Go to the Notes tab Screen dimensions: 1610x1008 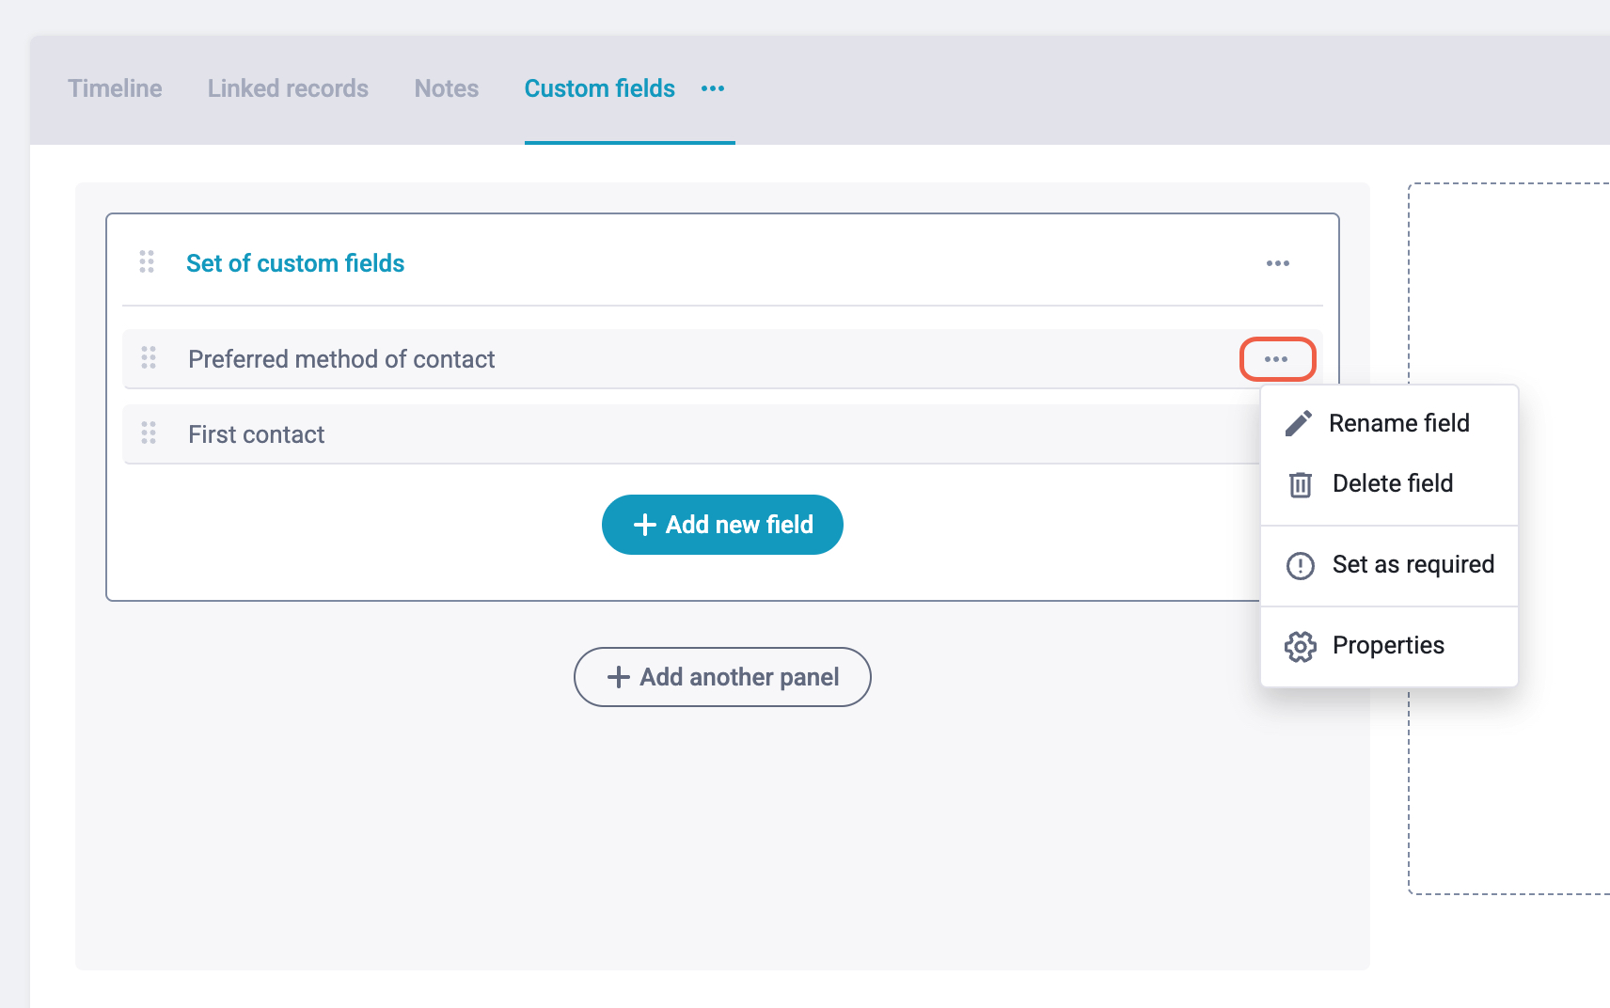(447, 88)
